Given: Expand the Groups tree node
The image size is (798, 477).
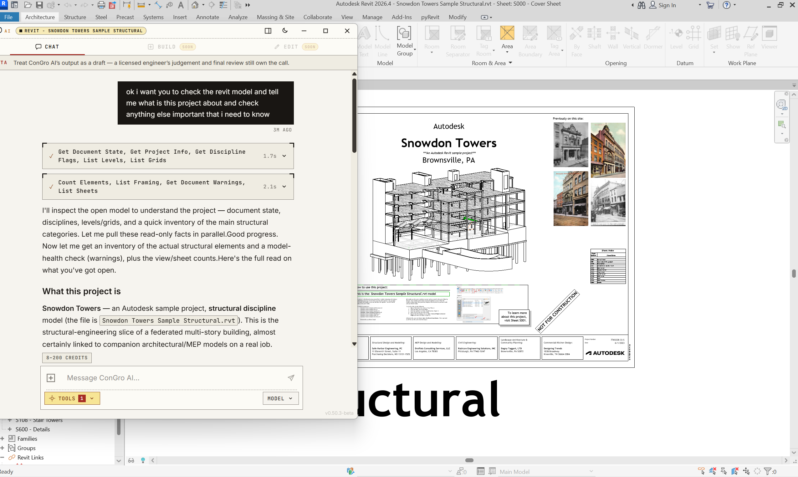Looking at the screenshot, I should (2, 448).
